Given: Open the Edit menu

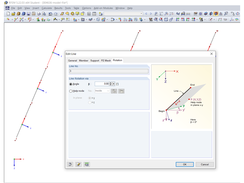Looking at the screenshot, I should 20,8.
